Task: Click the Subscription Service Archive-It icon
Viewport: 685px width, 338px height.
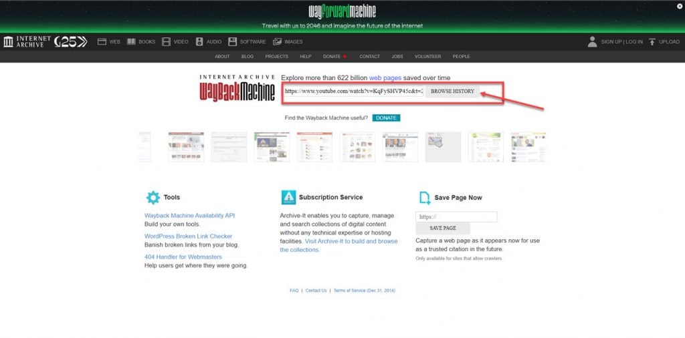Action: coord(288,198)
